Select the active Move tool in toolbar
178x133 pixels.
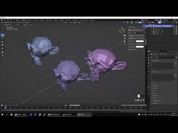click(3, 35)
